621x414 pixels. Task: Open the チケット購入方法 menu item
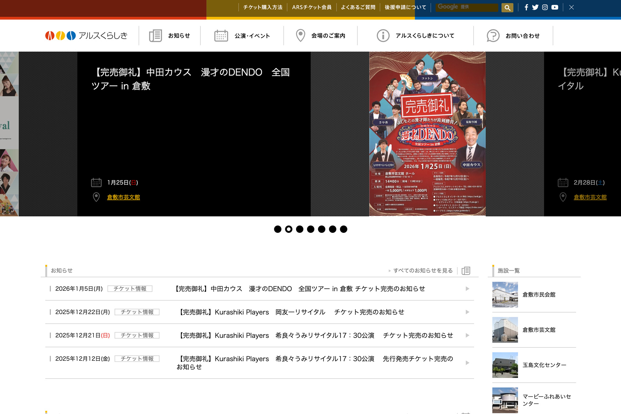(264, 7)
